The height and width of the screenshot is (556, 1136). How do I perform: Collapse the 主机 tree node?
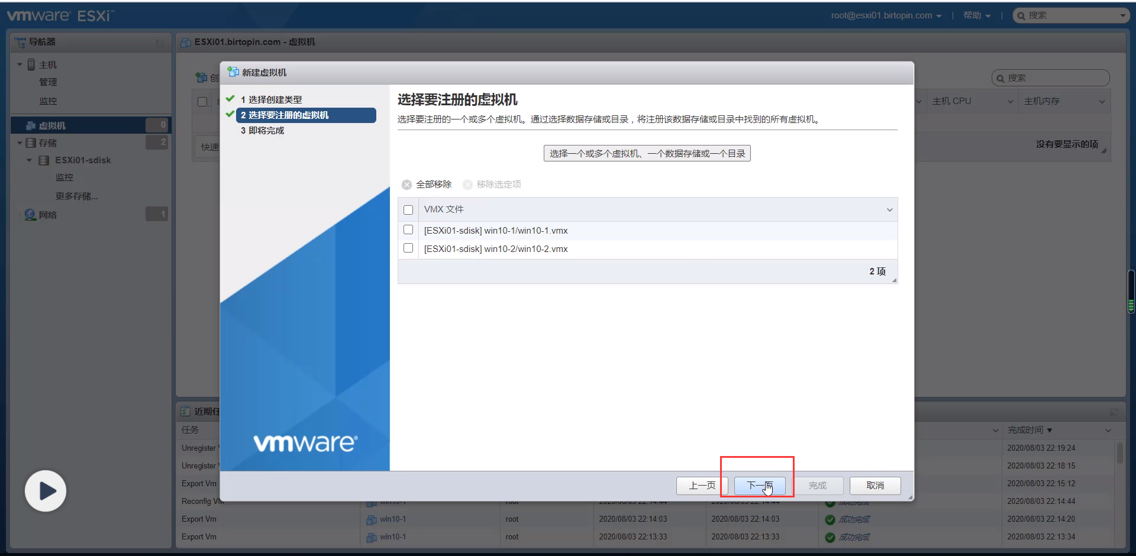click(x=20, y=64)
